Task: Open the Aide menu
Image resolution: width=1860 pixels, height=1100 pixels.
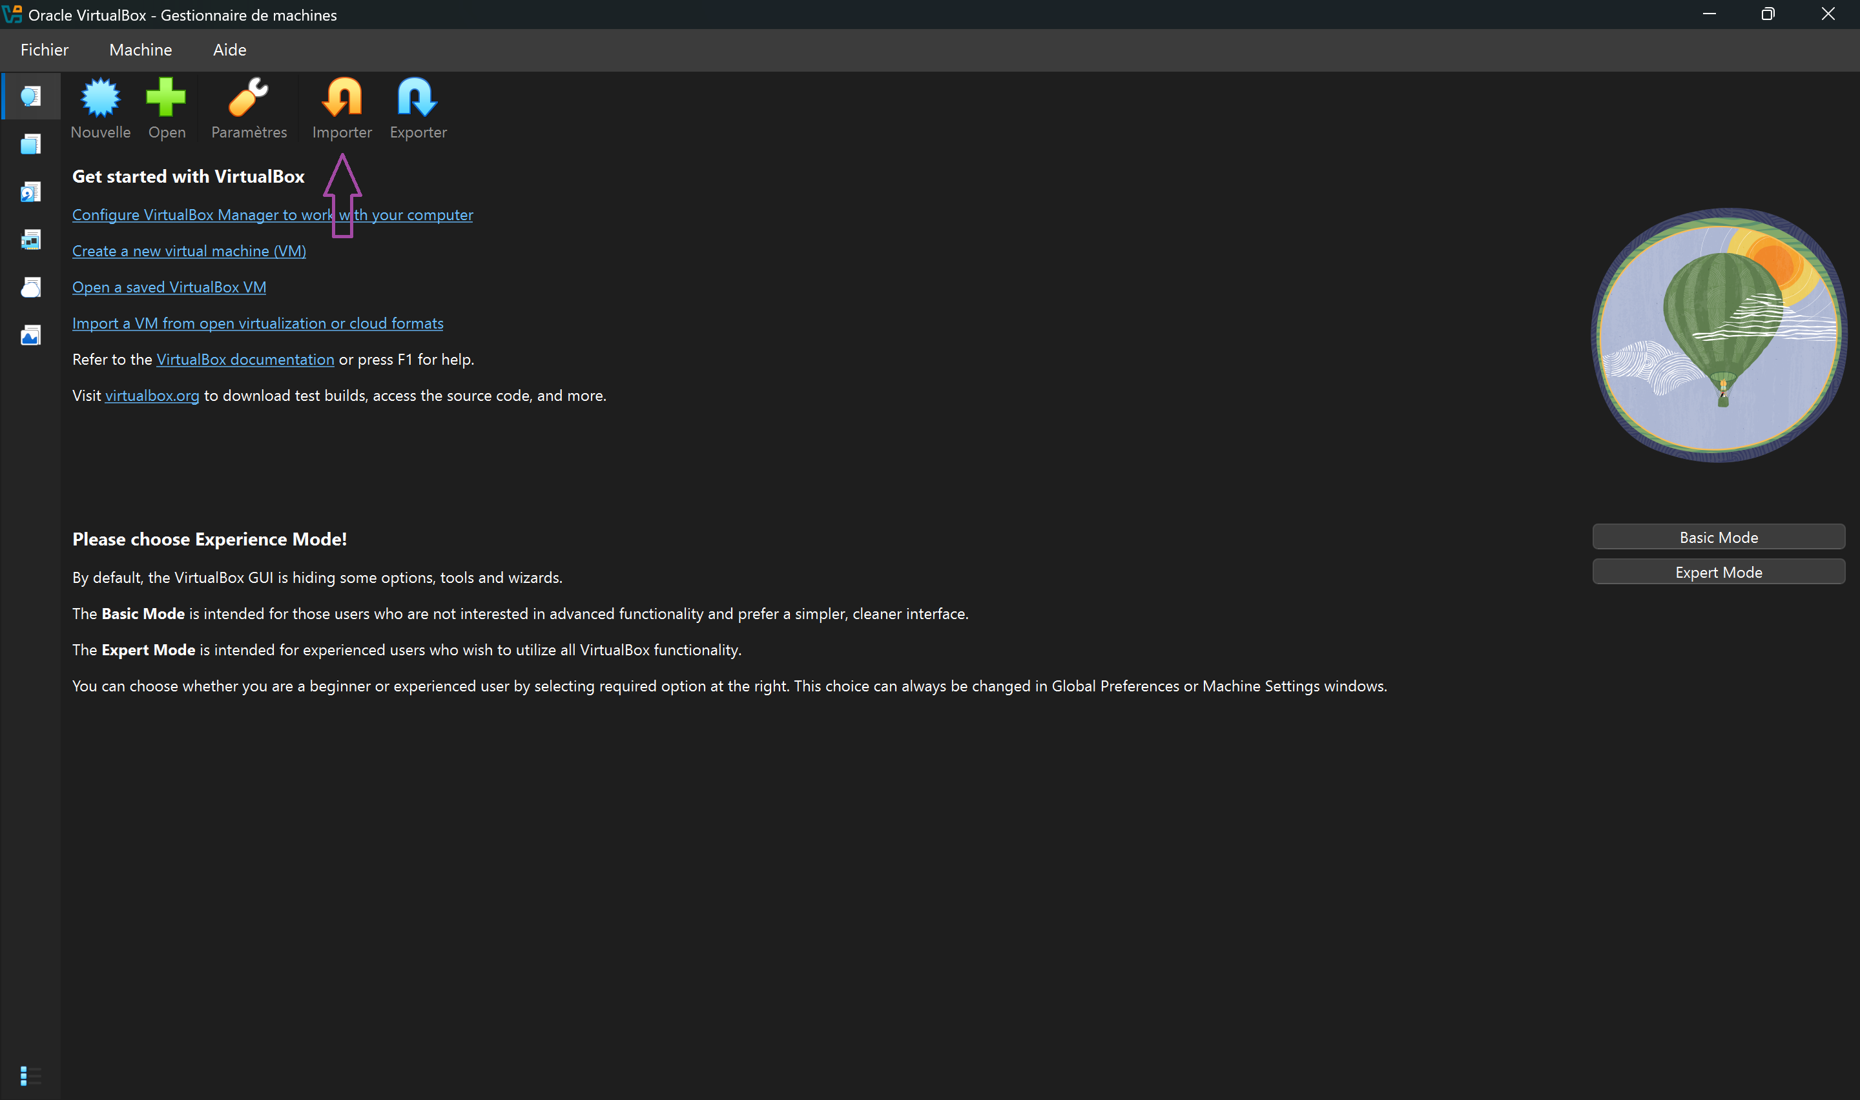Action: 229,49
